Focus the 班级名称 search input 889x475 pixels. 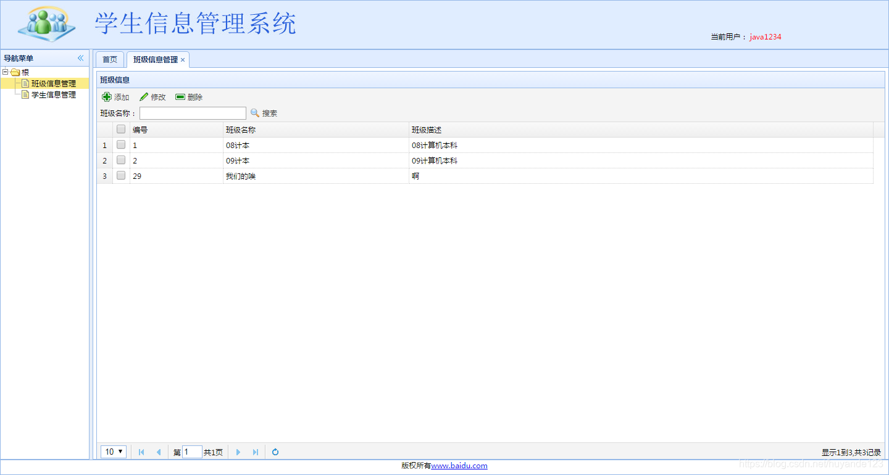point(193,113)
